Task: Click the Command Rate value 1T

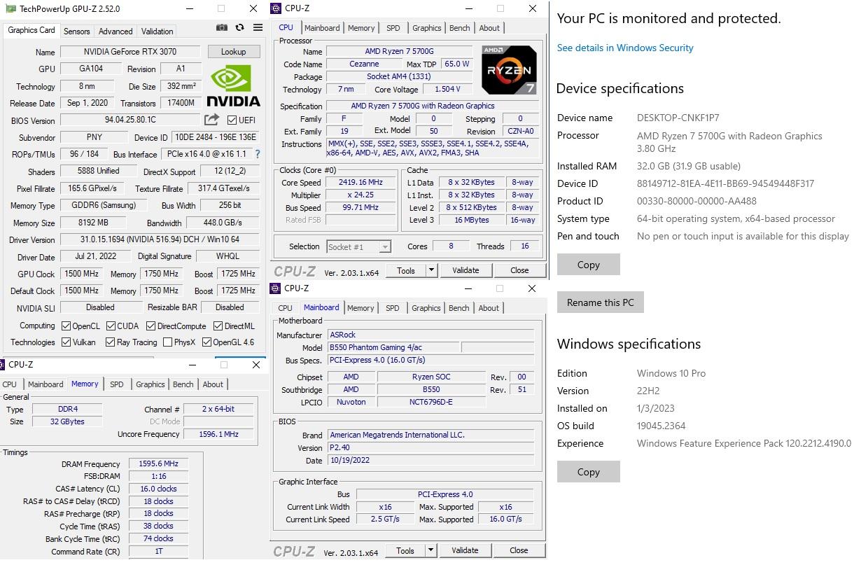Action: (x=158, y=551)
